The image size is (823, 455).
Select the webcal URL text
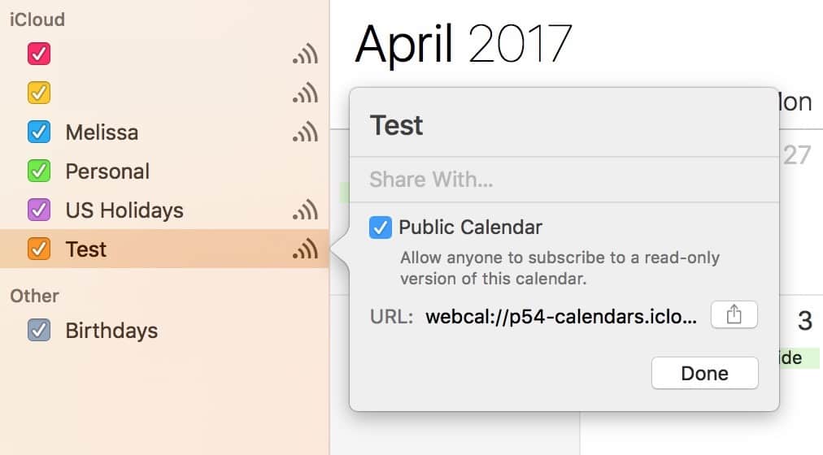pos(561,316)
